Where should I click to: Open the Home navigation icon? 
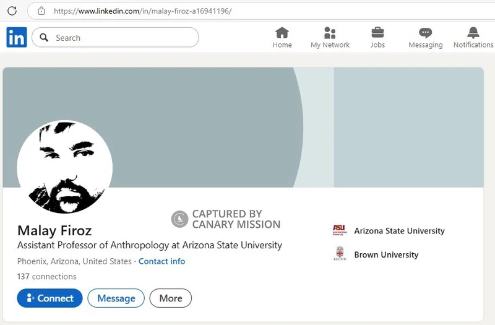[282, 33]
